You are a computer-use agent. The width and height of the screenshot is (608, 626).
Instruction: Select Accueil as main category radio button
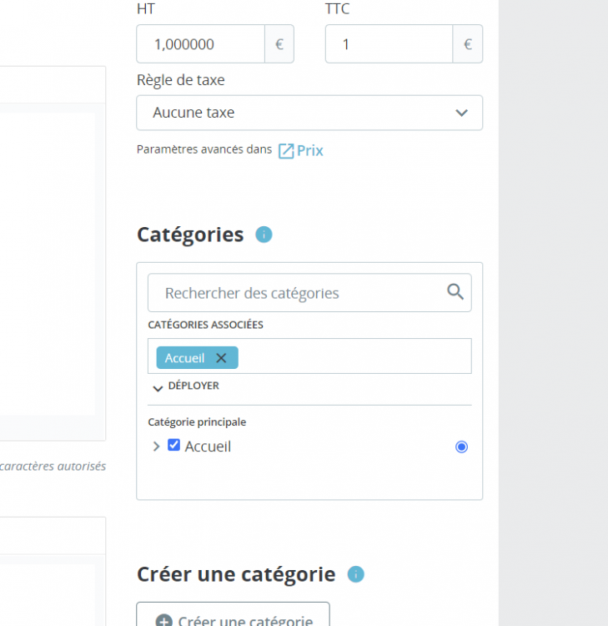(x=461, y=447)
